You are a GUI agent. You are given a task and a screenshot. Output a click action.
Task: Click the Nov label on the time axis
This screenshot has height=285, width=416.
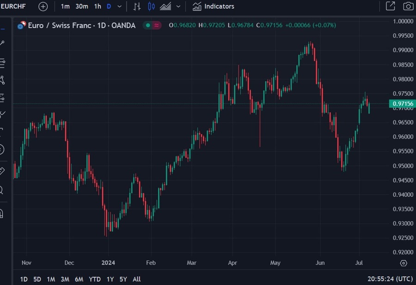26,263
